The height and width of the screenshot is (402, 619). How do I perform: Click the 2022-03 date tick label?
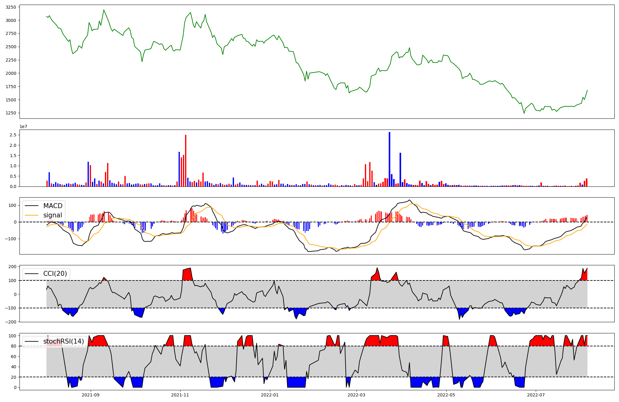click(357, 395)
